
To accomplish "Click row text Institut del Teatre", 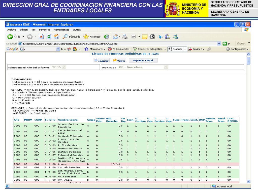I will click(70, 149).
